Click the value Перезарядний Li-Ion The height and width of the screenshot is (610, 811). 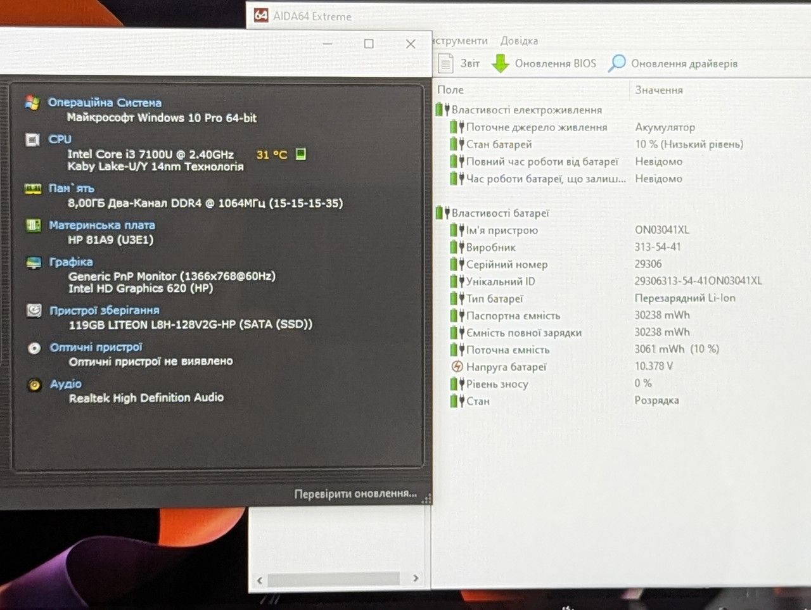coord(686,298)
